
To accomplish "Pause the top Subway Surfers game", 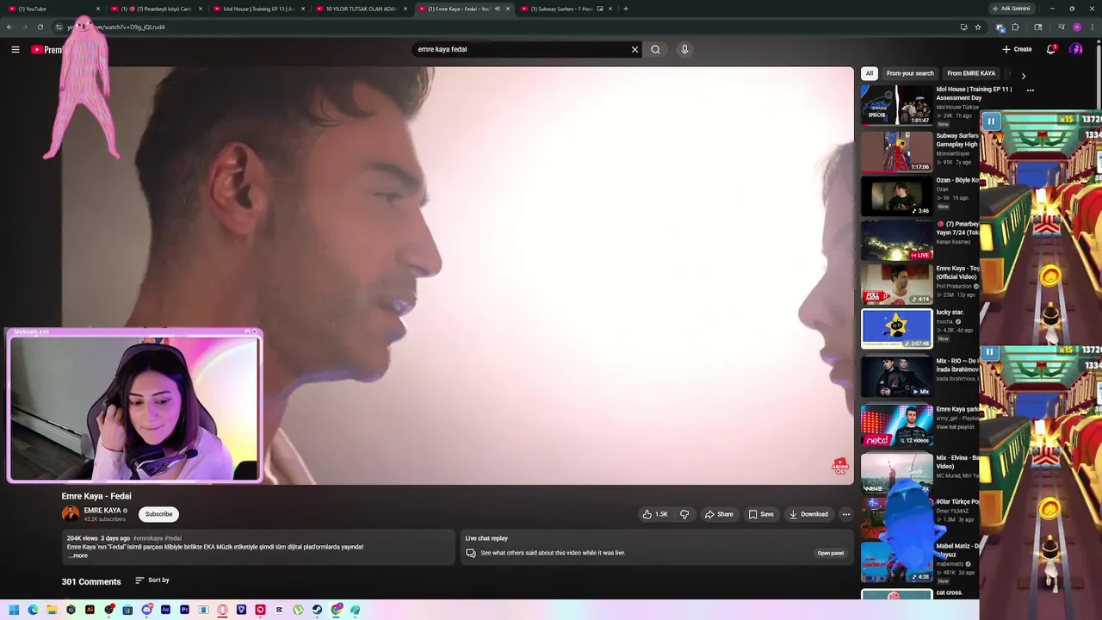I will [x=991, y=121].
